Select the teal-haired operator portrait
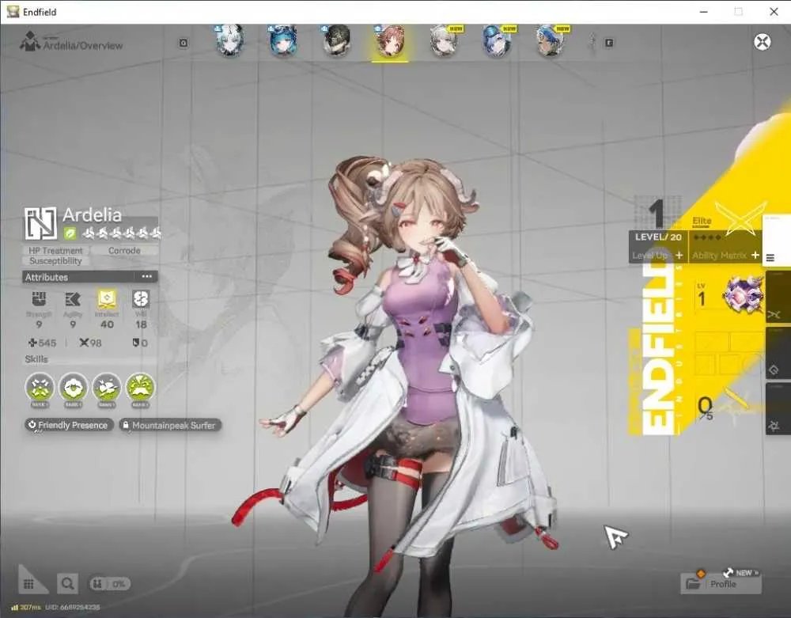Viewport: 791px width, 618px height. pyautogui.click(x=283, y=41)
